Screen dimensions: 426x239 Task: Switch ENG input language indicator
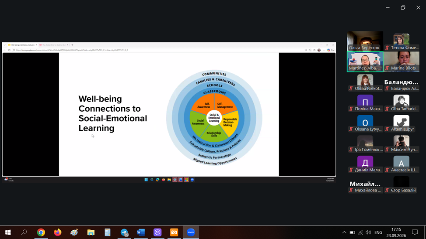pos(378,232)
